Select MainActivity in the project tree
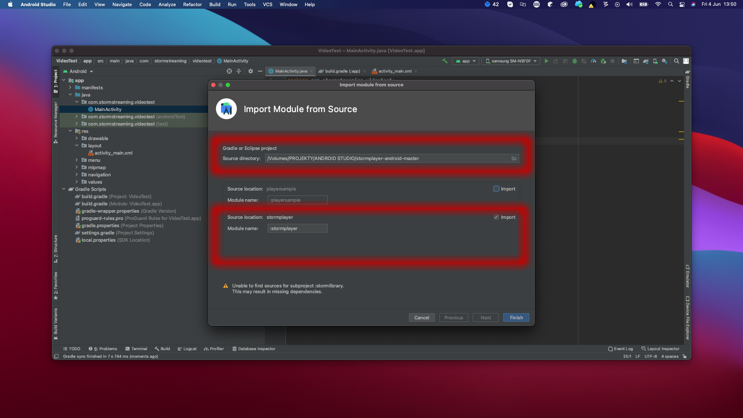 pyautogui.click(x=108, y=109)
